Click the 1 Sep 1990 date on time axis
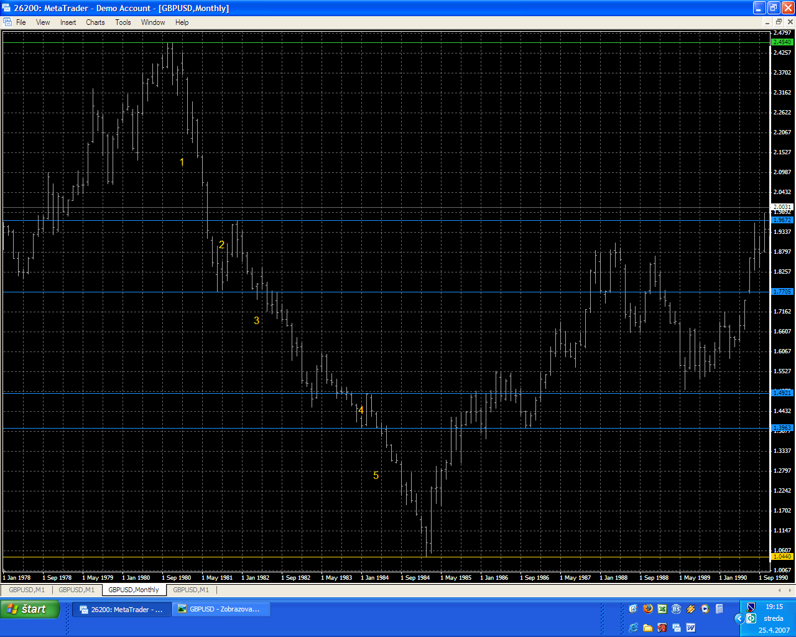796x637 pixels. 773,578
